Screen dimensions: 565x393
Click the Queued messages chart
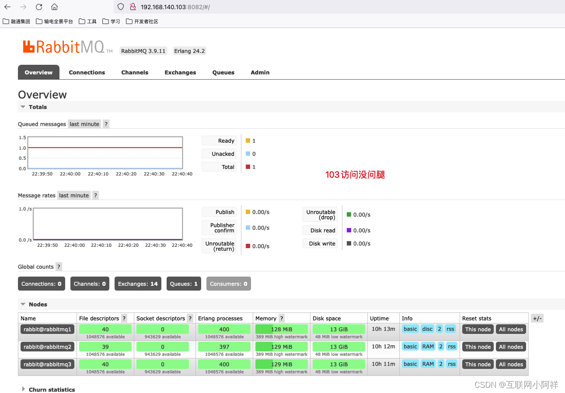tap(105, 153)
